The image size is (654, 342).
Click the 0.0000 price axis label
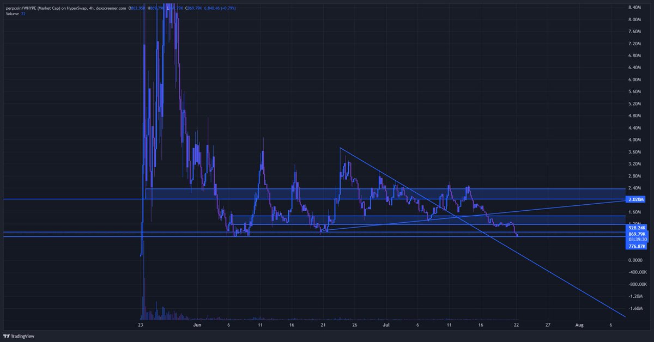click(635, 260)
